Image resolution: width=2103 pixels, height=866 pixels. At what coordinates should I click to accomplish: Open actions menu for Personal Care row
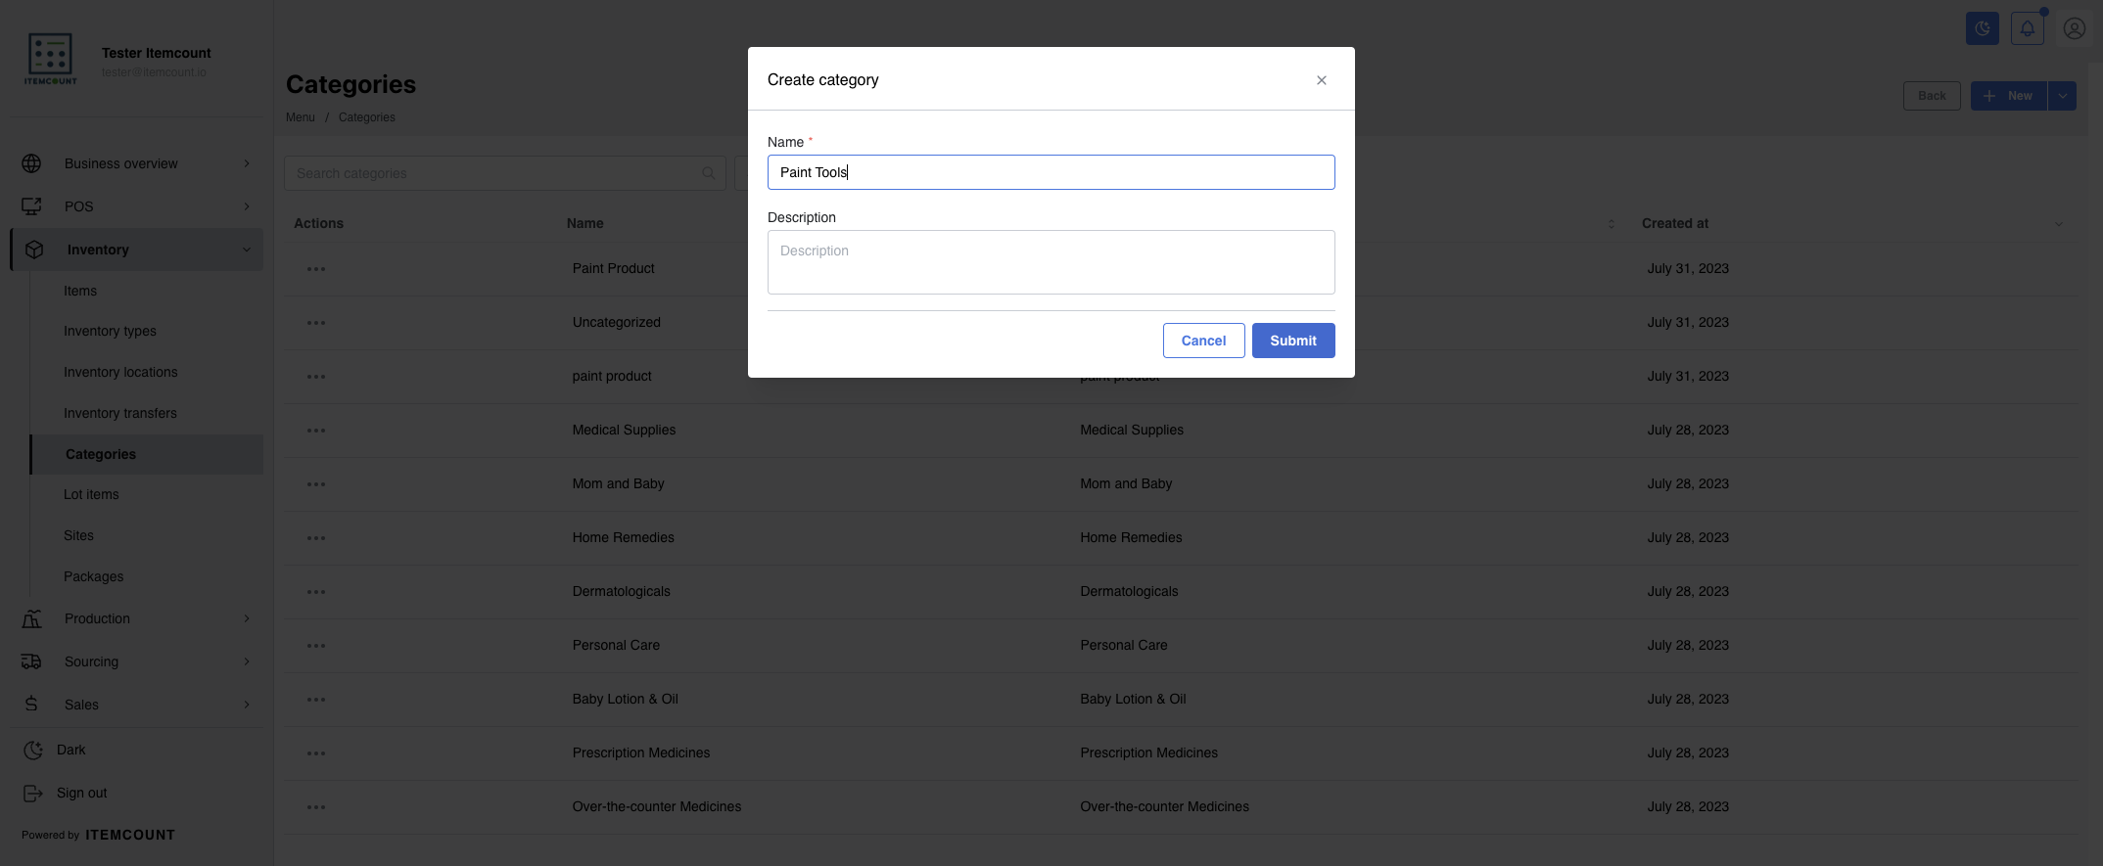click(x=316, y=645)
